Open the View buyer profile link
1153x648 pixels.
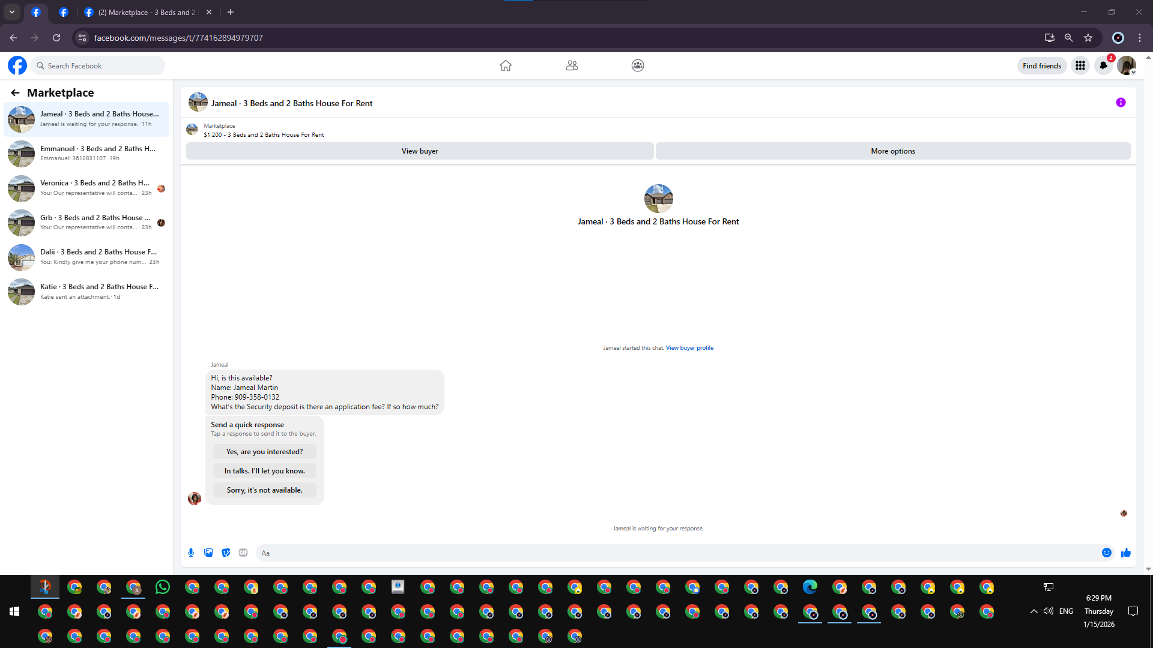click(x=689, y=348)
